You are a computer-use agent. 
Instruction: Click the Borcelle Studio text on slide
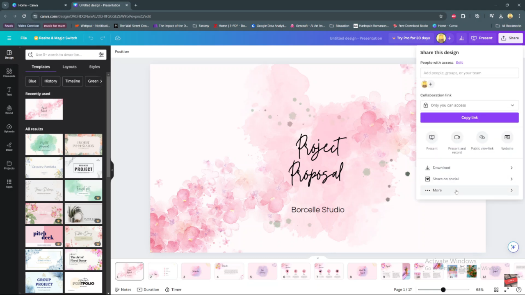click(x=317, y=210)
